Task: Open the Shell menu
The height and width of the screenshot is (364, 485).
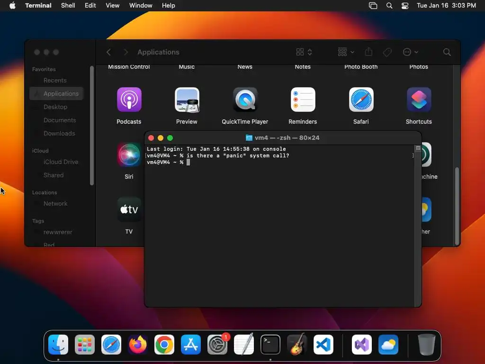Action: tap(68, 6)
